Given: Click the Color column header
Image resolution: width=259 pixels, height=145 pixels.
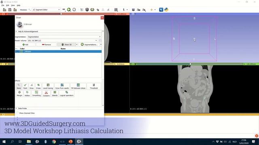Looking at the screenshot, I should [22, 49].
